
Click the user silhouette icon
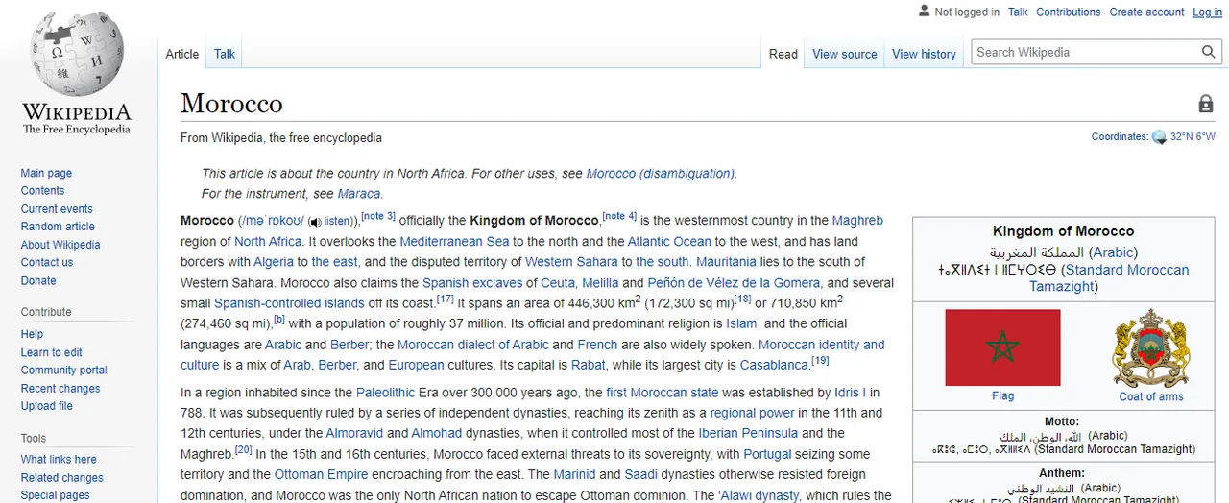tap(924, 12)
